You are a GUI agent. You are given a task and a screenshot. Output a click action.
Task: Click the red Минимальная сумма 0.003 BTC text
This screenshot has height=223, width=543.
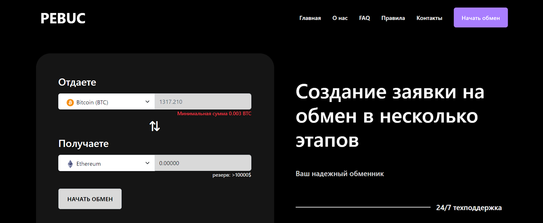point(214,114)
